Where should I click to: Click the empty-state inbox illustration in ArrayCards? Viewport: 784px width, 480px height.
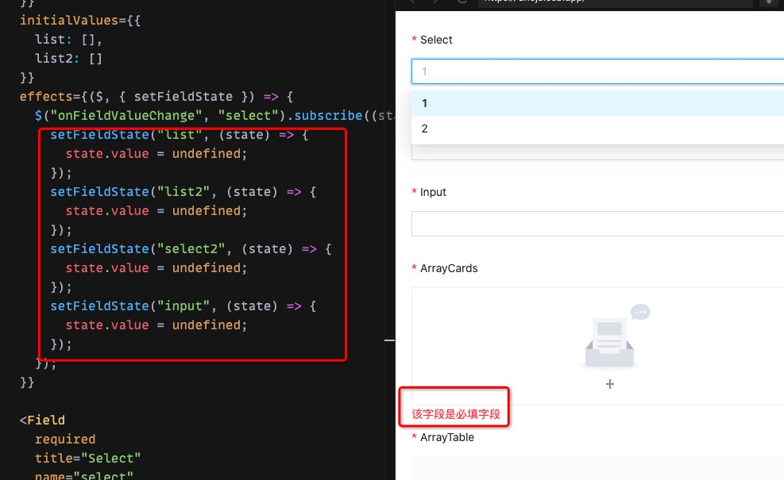(614, 336)
